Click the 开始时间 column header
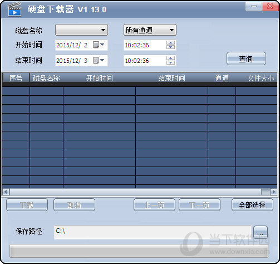The image size is (280, 264). pyautogui.click(x=99, y=78)
